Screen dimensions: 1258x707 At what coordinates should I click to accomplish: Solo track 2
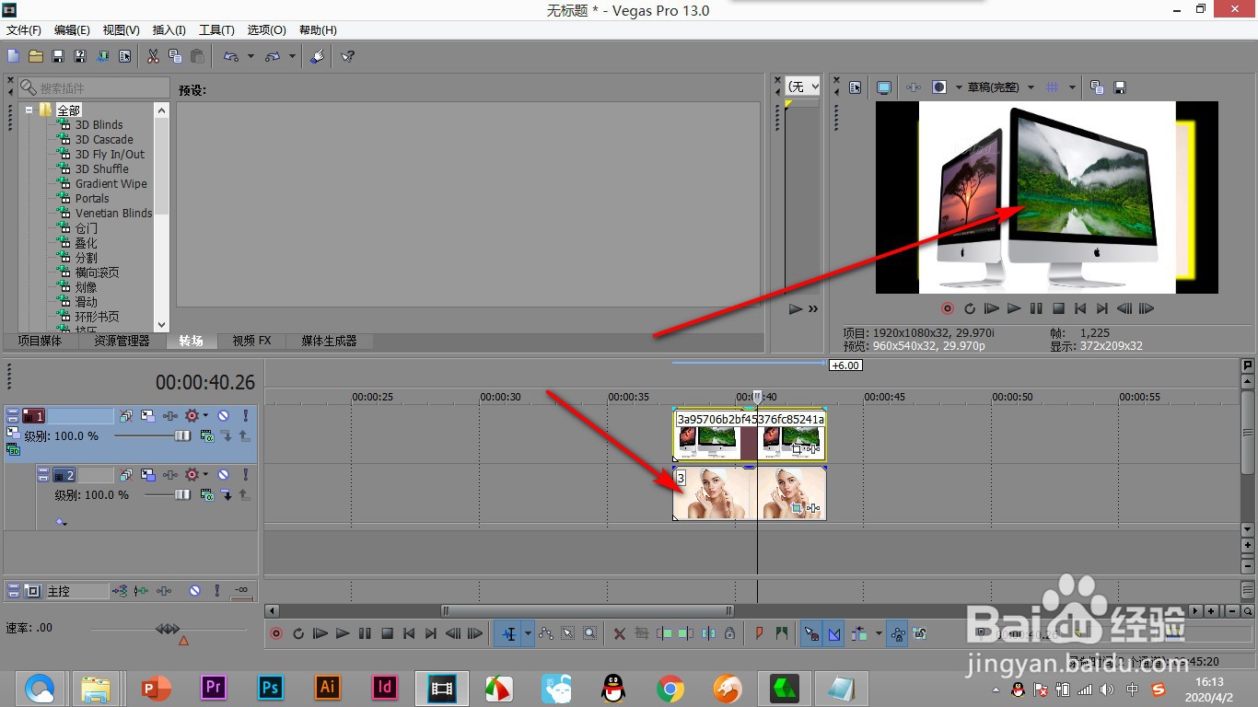[246, 475]
